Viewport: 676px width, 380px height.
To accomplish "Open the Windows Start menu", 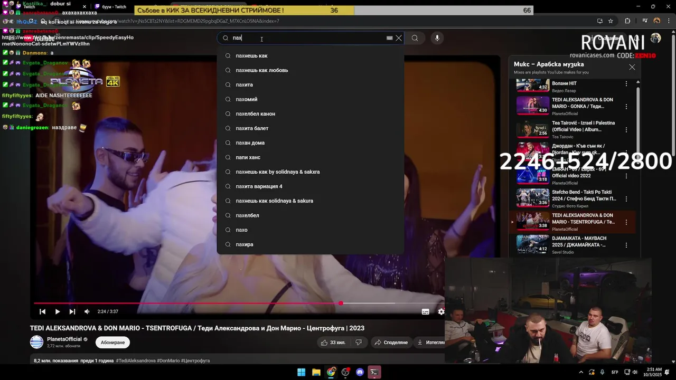I will pyautogui.click(x=301, y=372).
